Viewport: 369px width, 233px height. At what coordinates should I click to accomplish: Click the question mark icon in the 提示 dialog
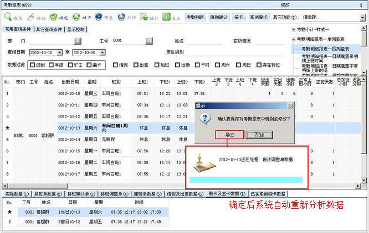205,119
